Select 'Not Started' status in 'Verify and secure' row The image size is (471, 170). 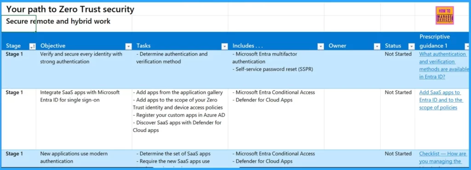click(x=398, y=69)
